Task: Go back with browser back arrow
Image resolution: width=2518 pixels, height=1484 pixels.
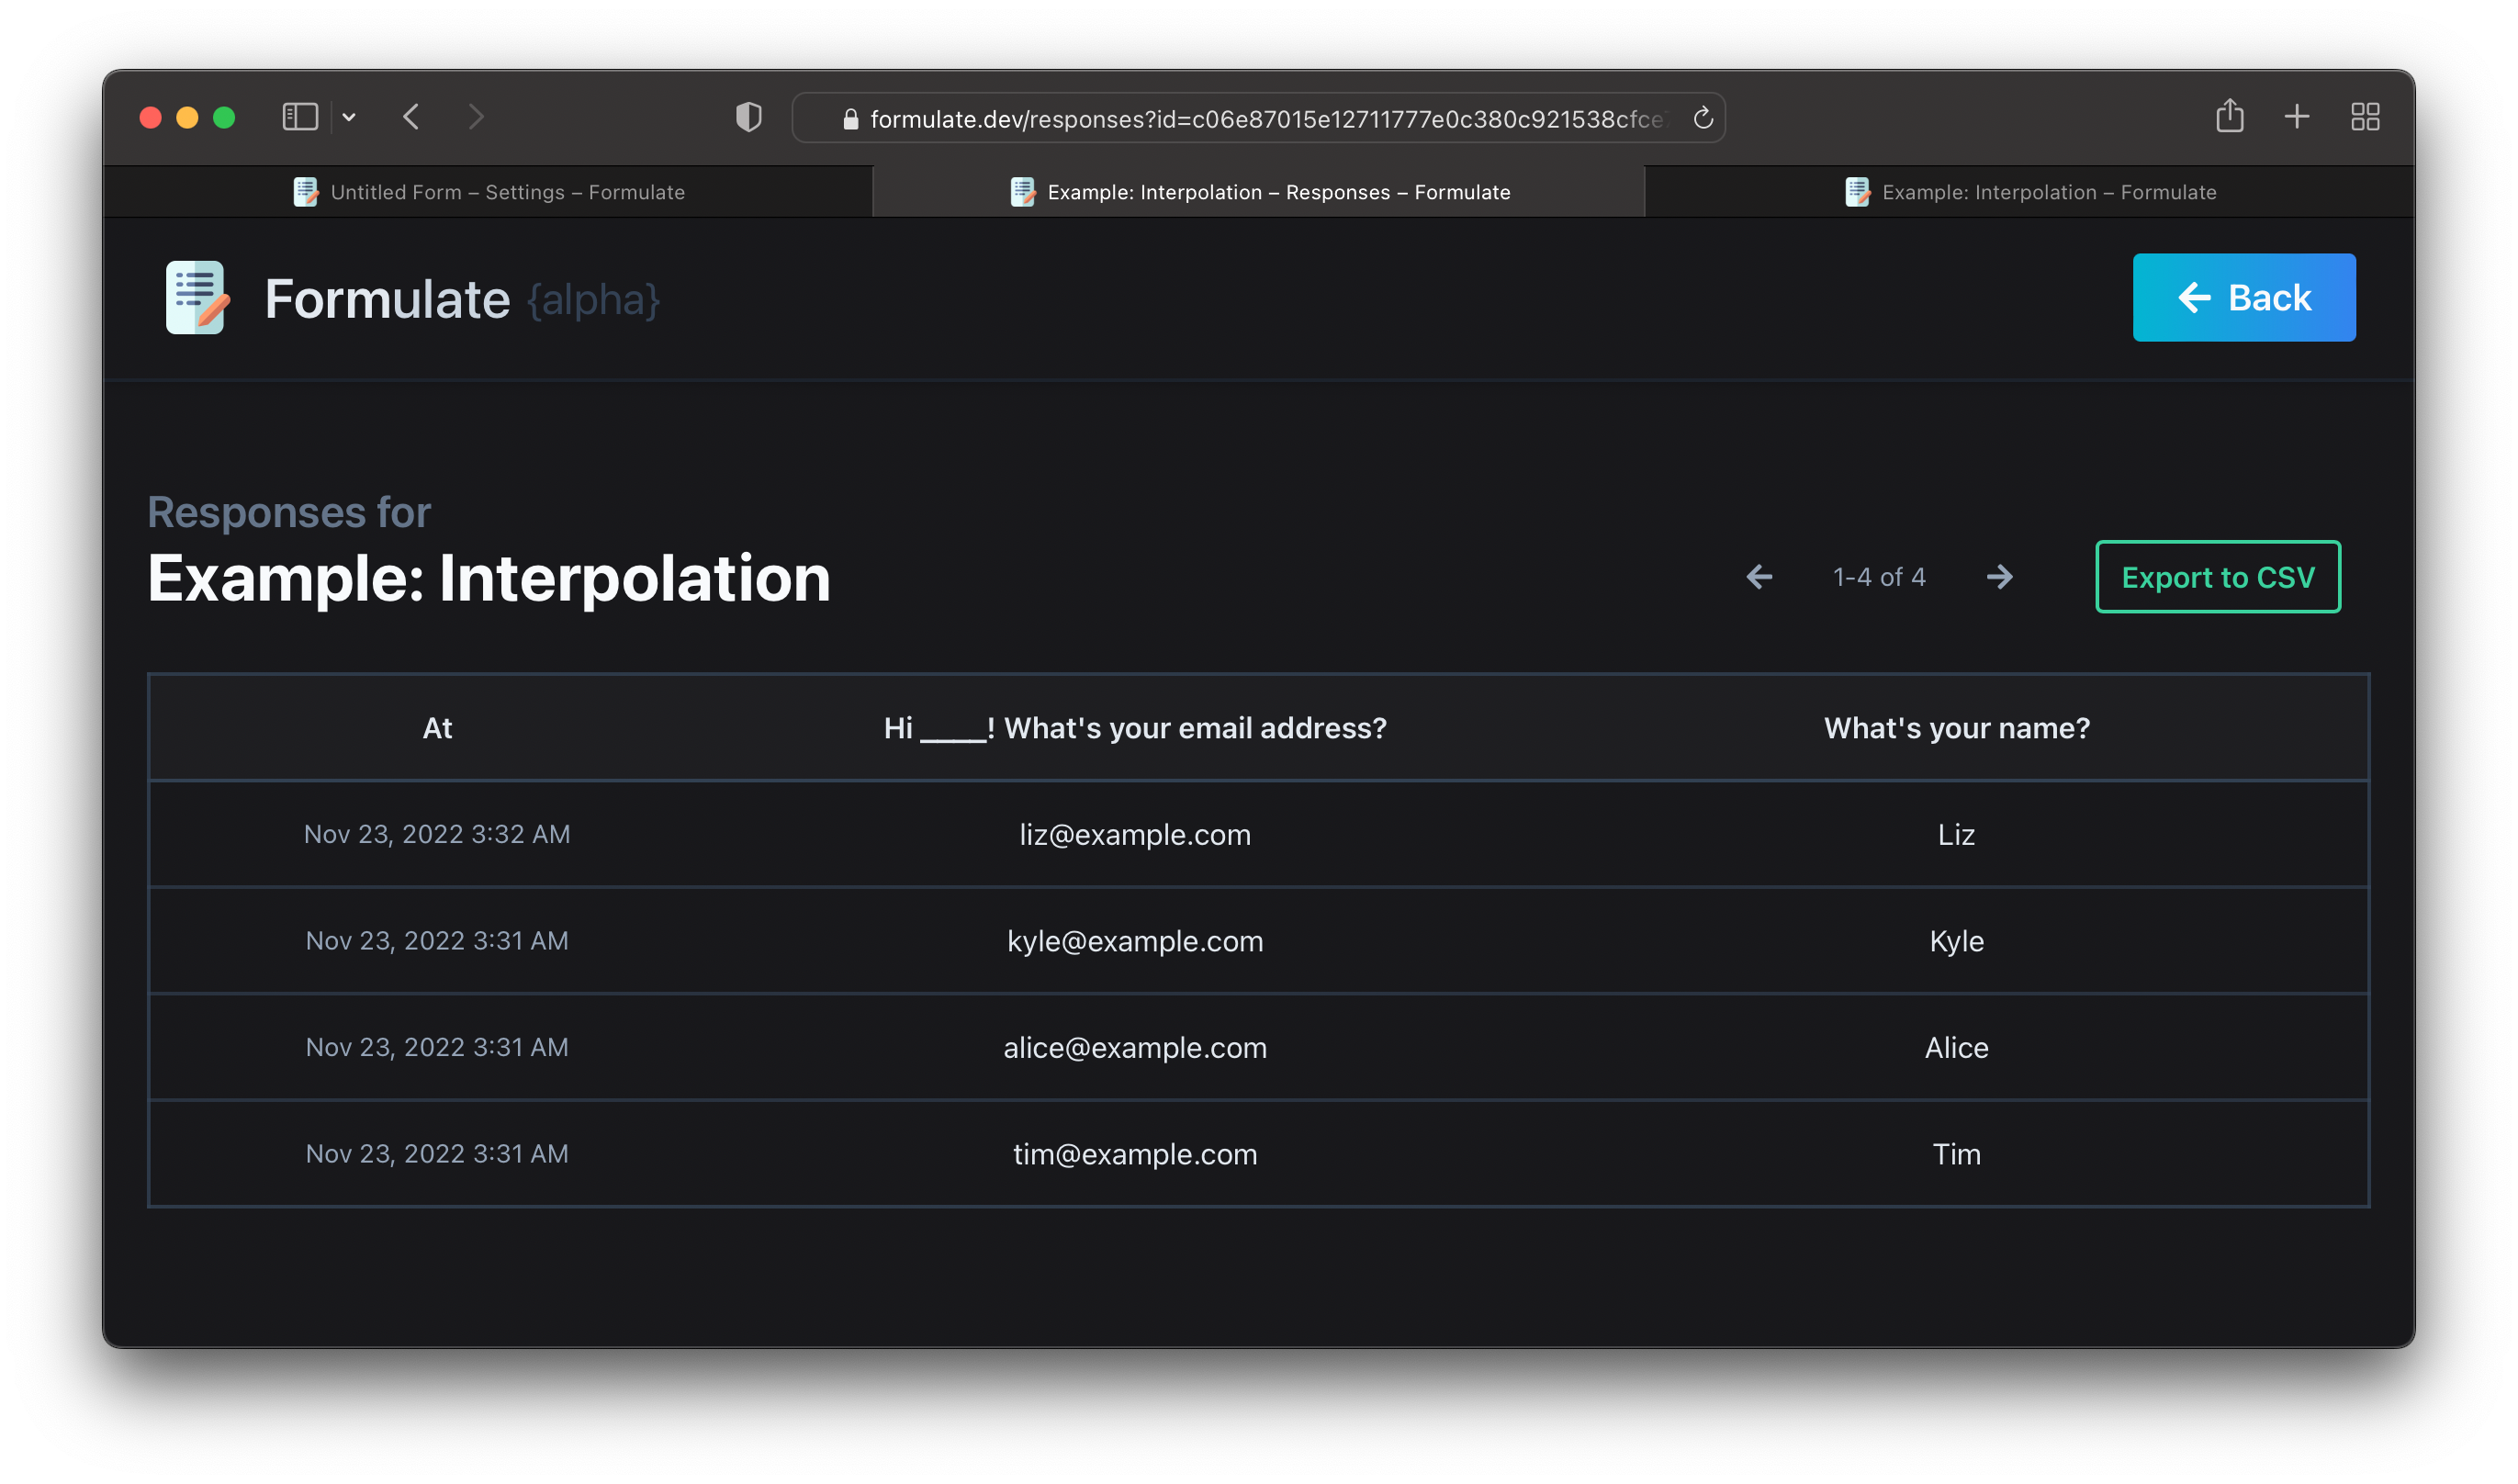Action: [x=411, y=117]
